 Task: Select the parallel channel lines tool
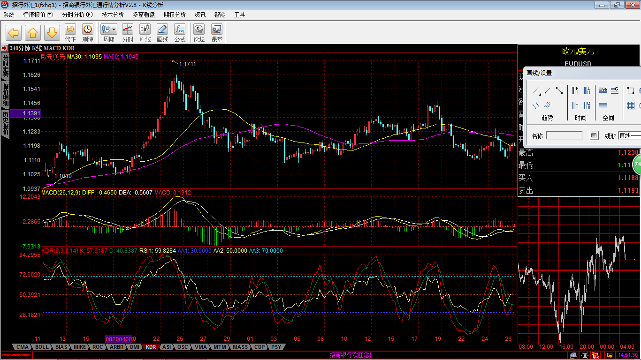coord(548,105)
